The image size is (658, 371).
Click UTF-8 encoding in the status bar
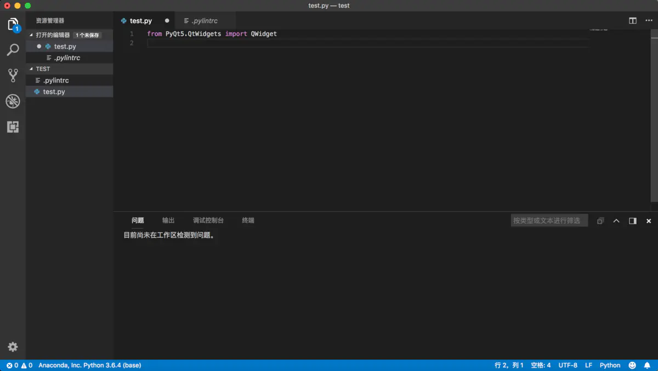coord(568,365)
